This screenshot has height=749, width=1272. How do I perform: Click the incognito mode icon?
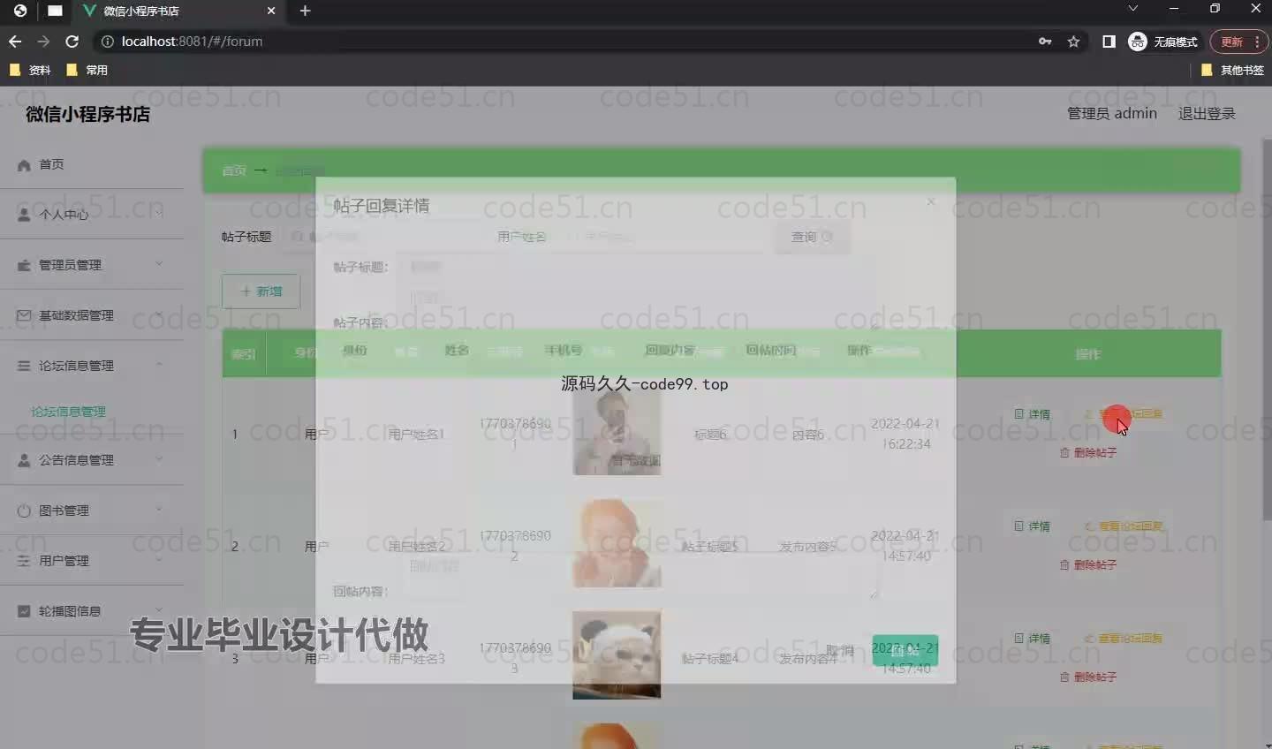click(1138, 42)
